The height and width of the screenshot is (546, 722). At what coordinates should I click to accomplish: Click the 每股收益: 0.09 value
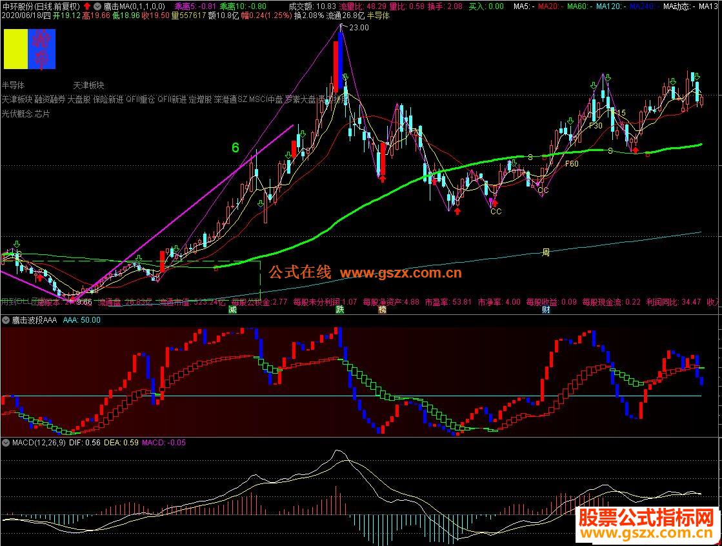pos(551,302)
